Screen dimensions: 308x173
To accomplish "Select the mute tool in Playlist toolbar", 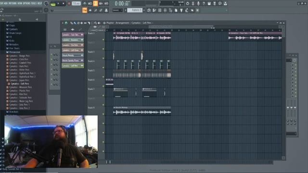I will [x=82, y=23].
